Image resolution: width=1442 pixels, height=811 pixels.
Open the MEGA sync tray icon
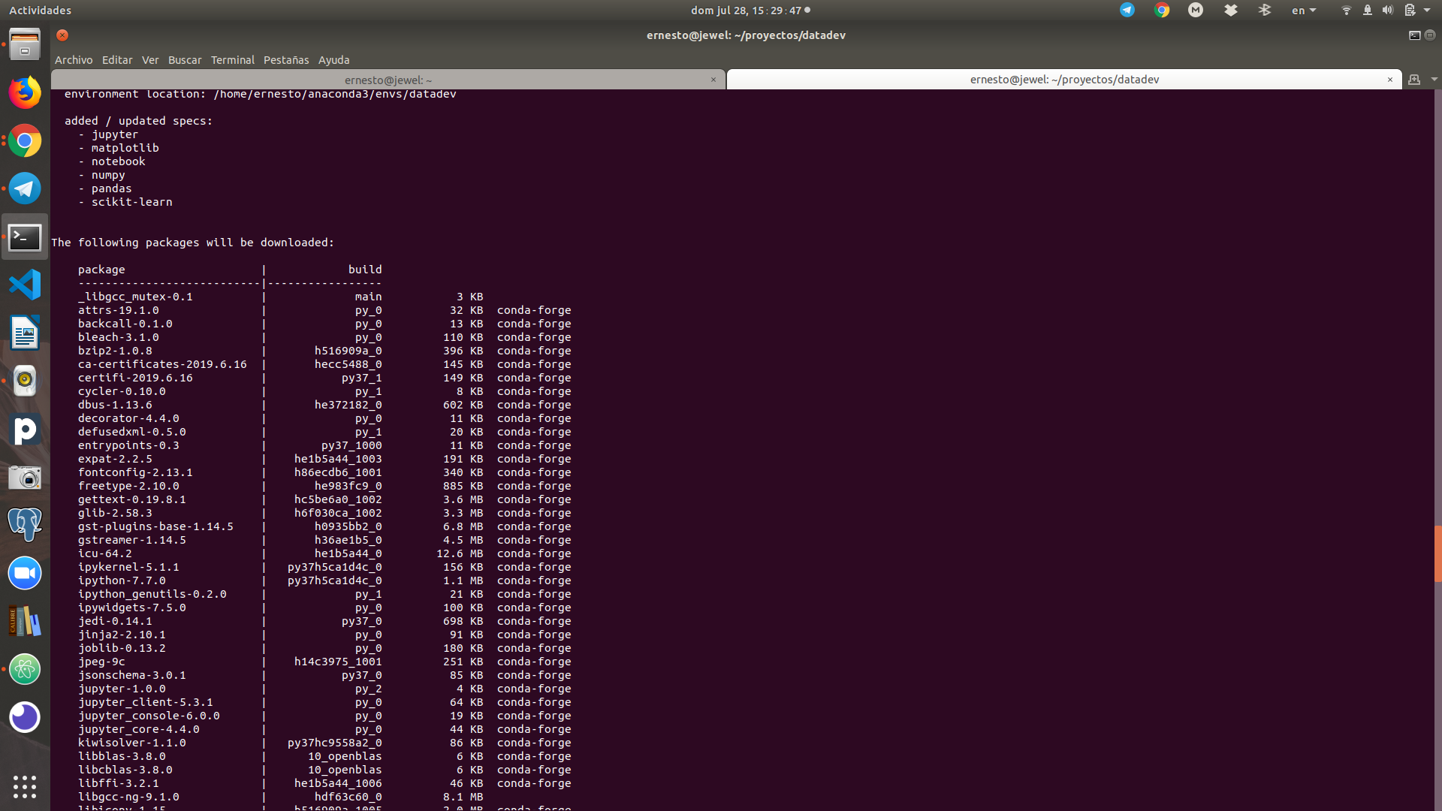1196,11
